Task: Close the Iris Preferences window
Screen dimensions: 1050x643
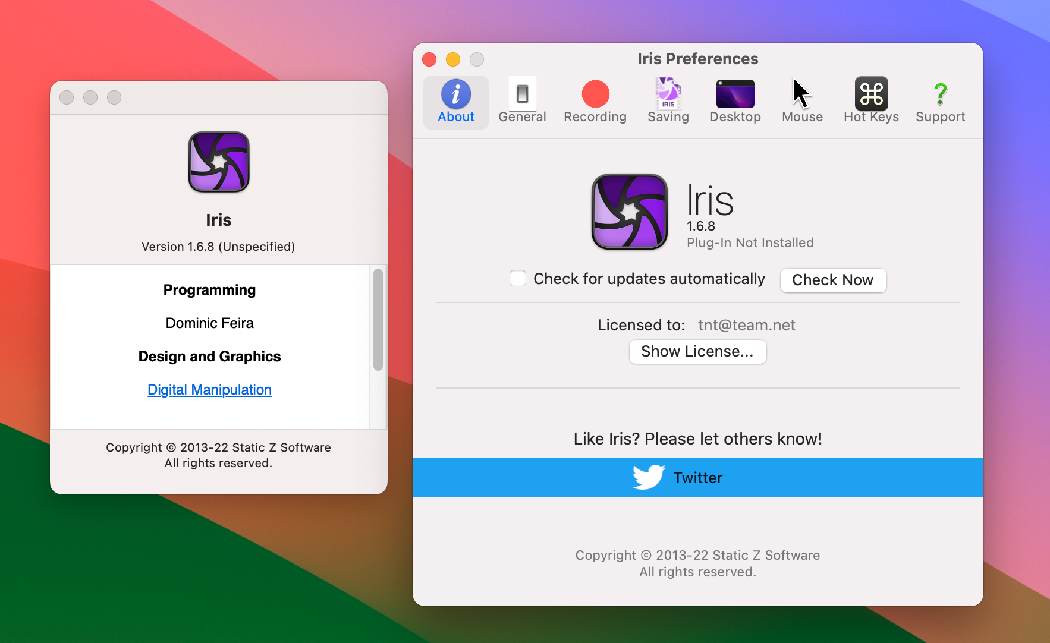Action: coord(429,59)
